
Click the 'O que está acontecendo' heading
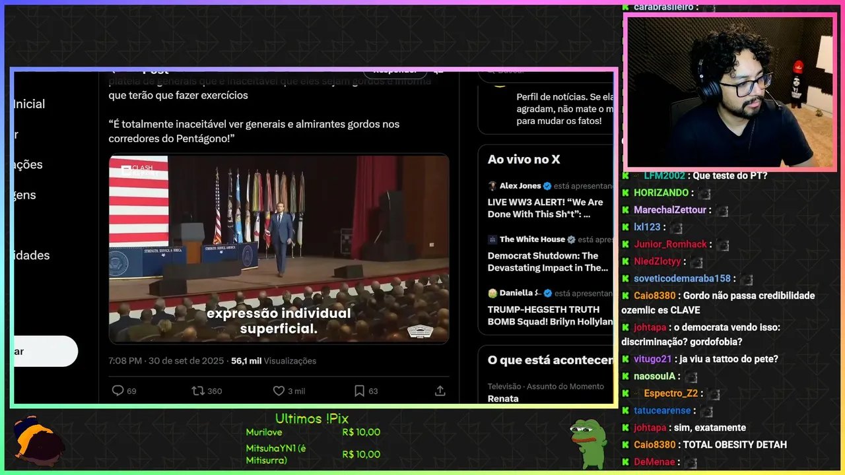[551, 360]
